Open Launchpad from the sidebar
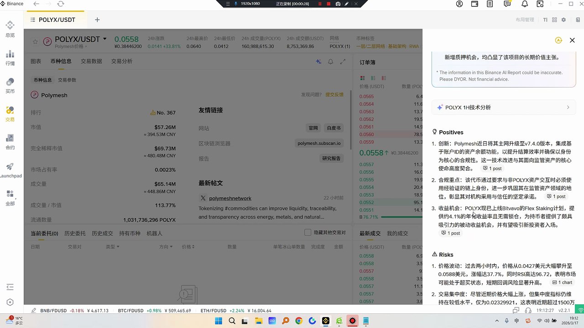 10,170
